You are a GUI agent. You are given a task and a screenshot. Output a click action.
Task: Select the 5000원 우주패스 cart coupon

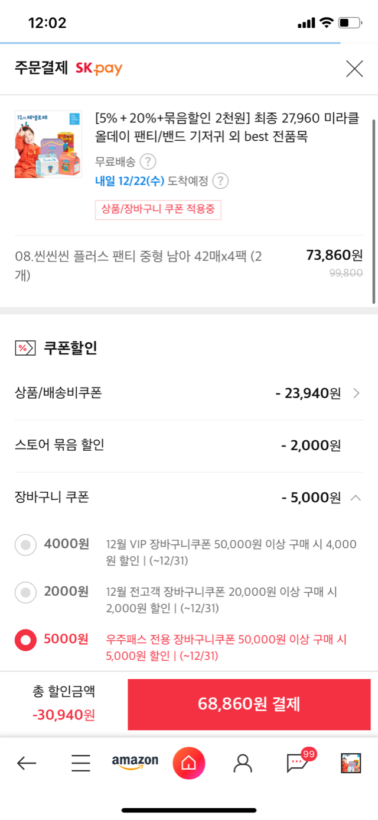point(25,641)
